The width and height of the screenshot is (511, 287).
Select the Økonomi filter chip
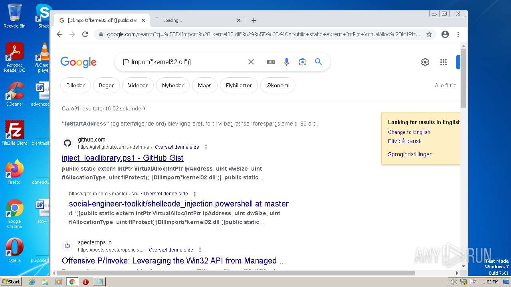(x=278, y=85)
